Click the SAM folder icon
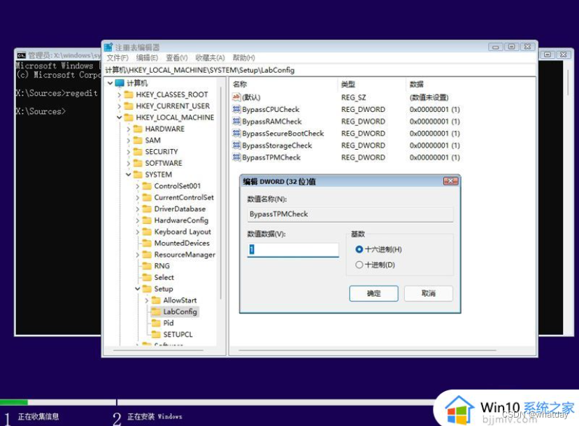 tap(138, 141)
